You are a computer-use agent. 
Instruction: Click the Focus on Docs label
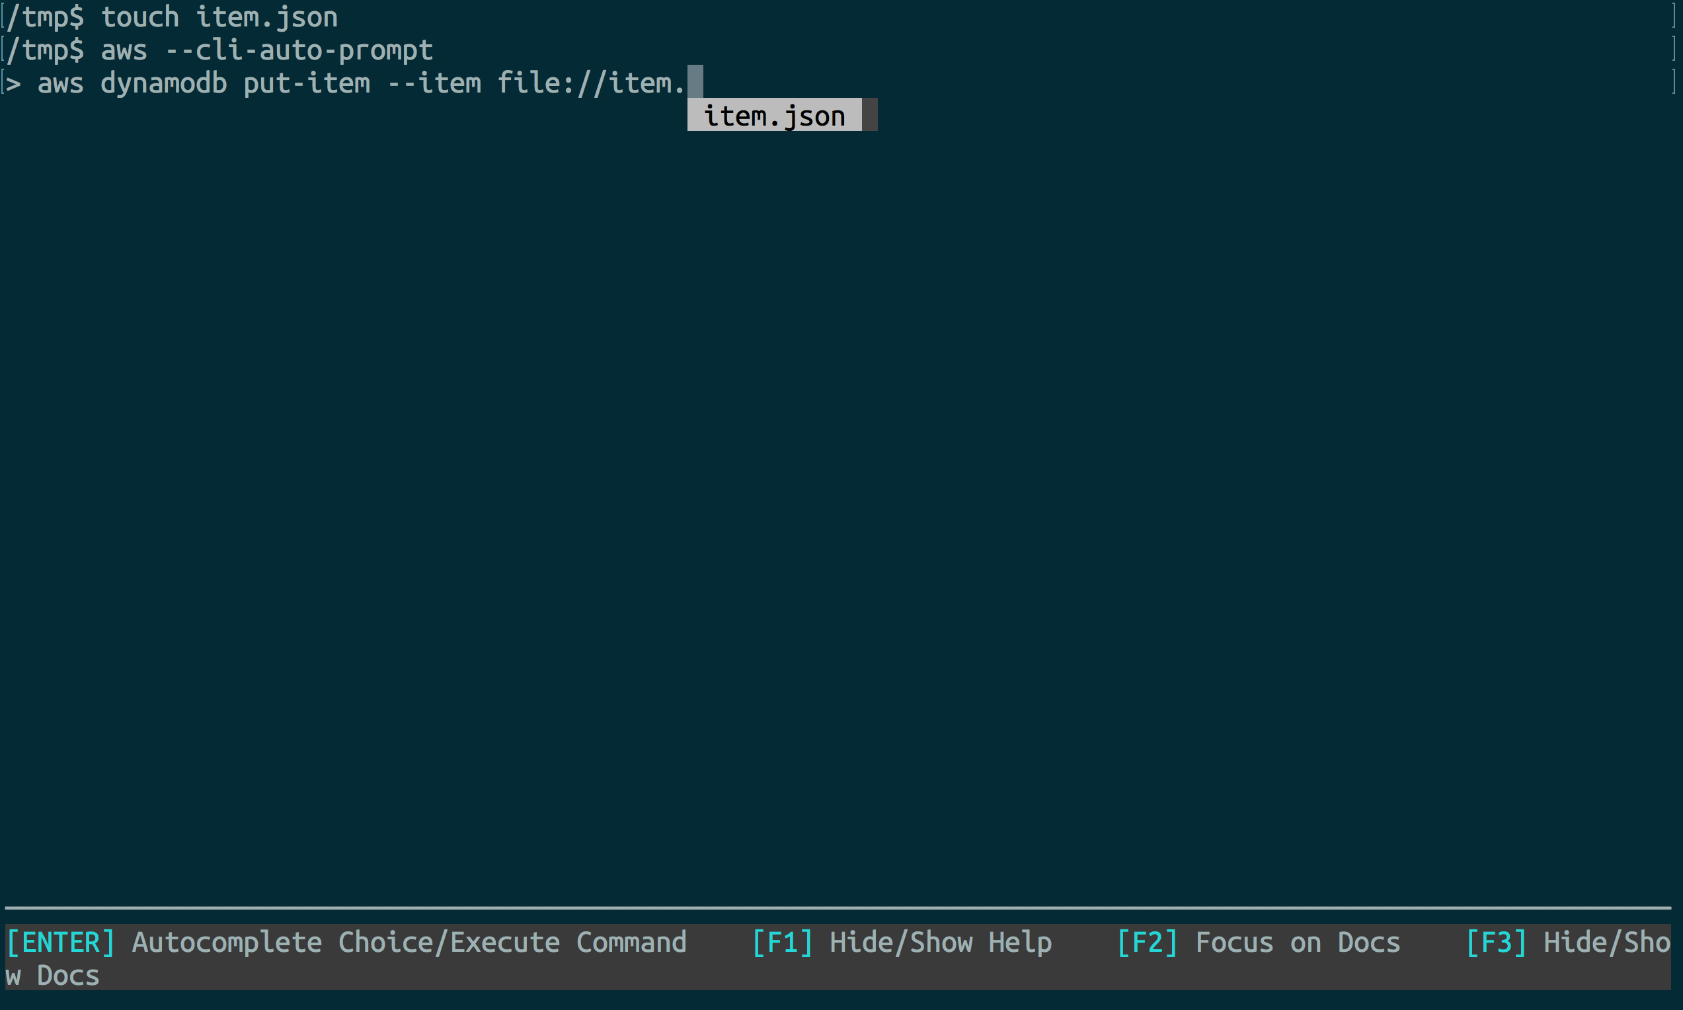(x=1297, y=943)
